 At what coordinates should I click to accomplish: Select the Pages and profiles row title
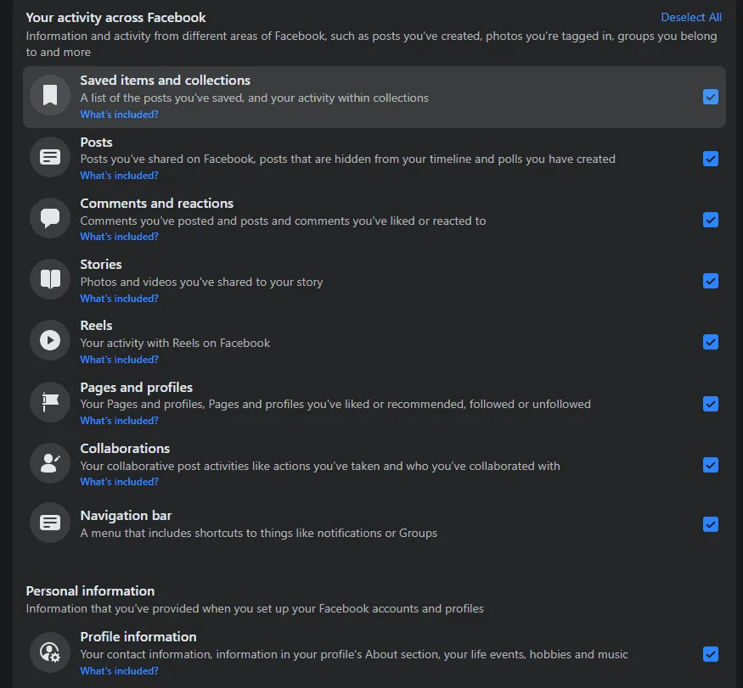pyautogui.click(x=137, y=388)
